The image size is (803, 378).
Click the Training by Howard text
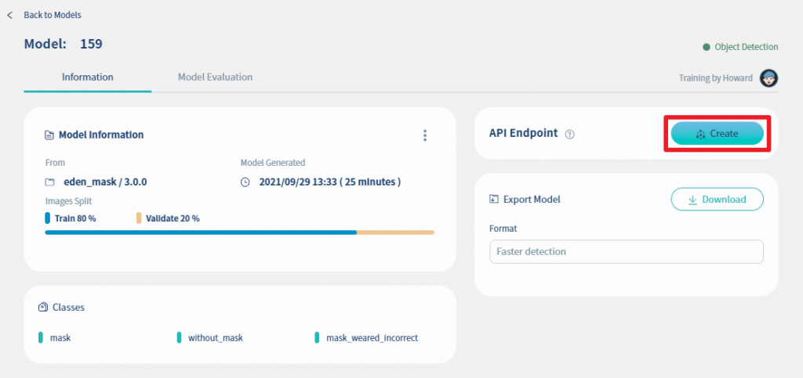pos(716,78)
